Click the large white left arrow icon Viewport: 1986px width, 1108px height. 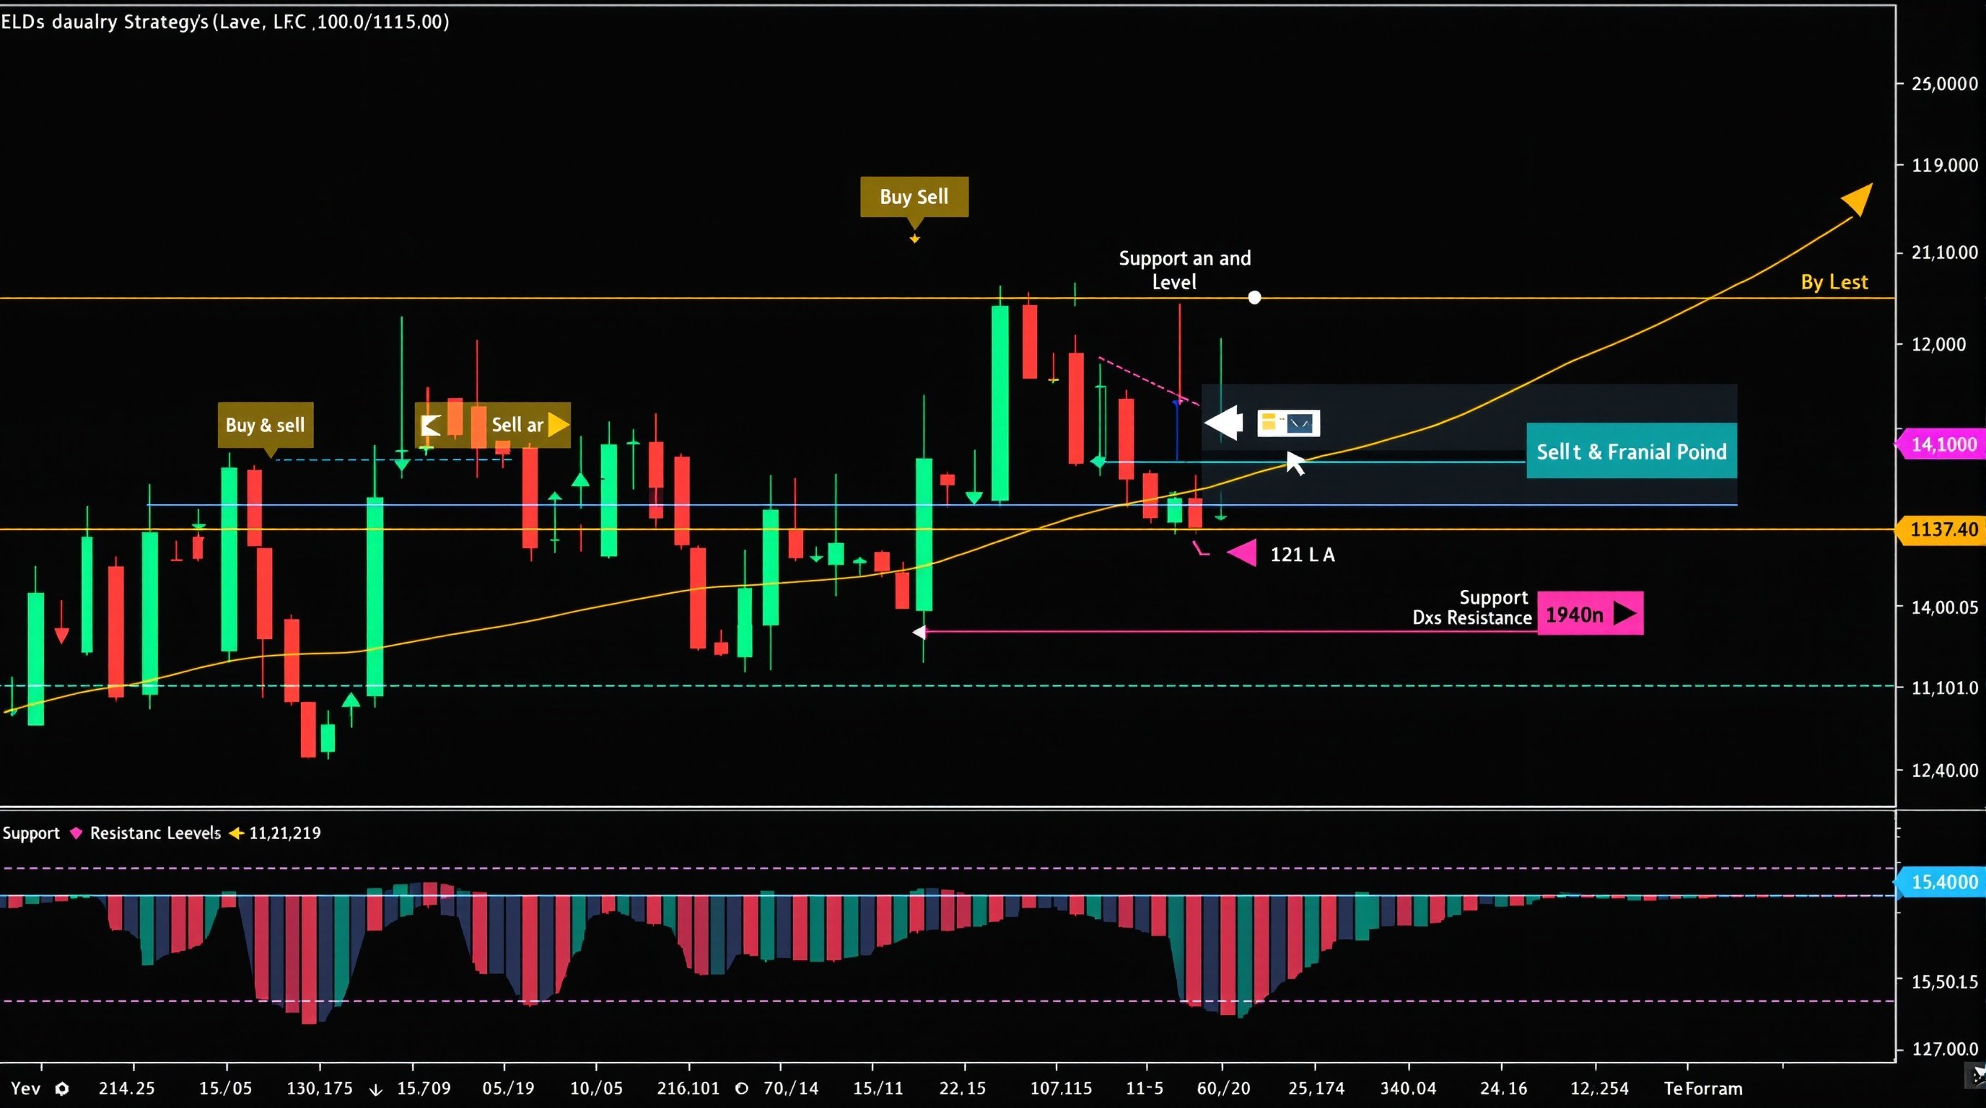(1223, 423)
